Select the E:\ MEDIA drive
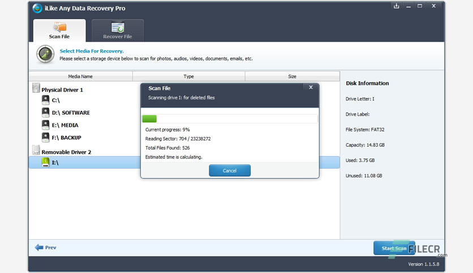Image resolution: width=473 pixels, height=273 pixels. click(65, 125)
